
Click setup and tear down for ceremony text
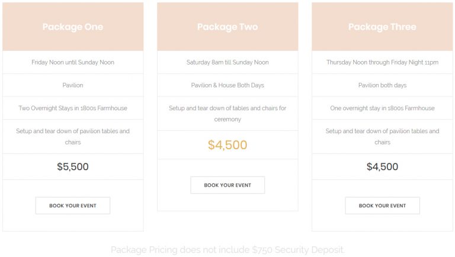(227, 114)
